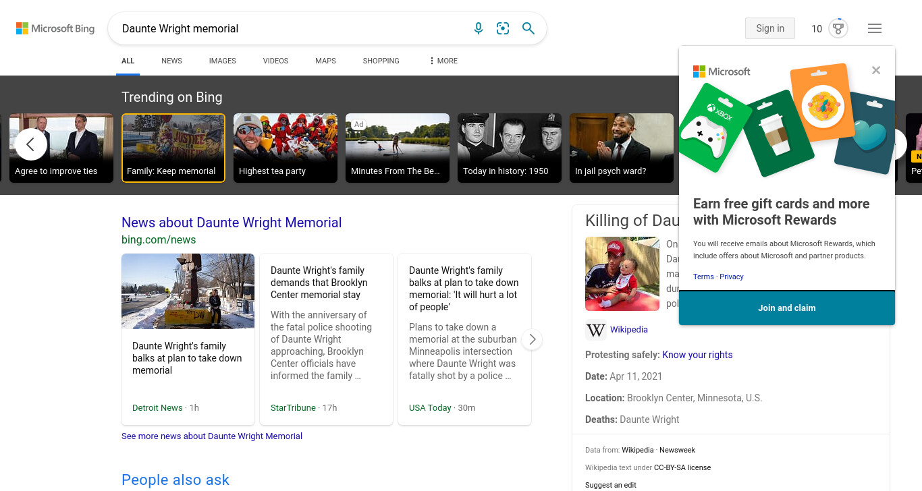922x491 pixels.
Task: Click 'Know your rights' link
Action: tap(697, 355)
